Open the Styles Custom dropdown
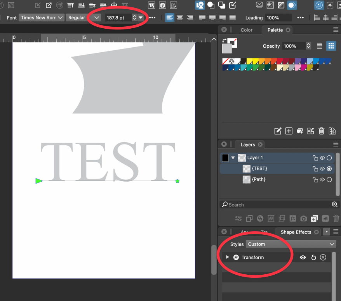The height and width of the screenshot is (301, 341). (291, 244)
